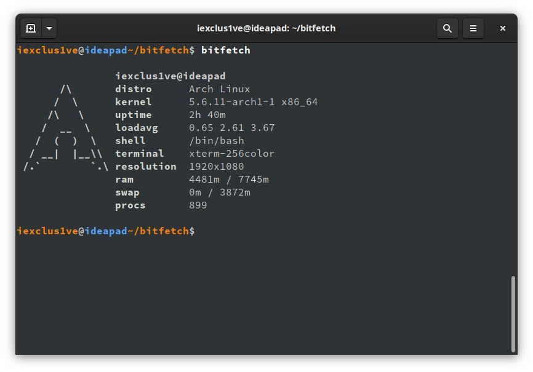The image size is (533, 372).
Task: Click the distro label
Action: [x=133, y=89]
